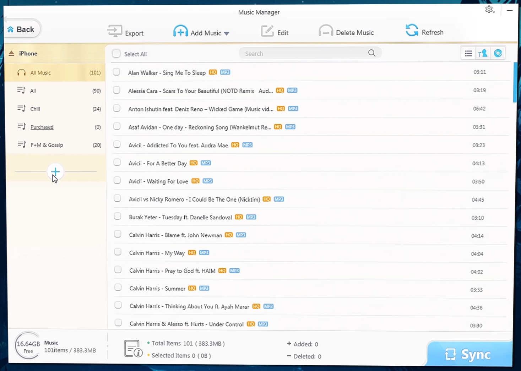
Task: Click the Edit pencil icon
Action: click(x=267, y=31)
